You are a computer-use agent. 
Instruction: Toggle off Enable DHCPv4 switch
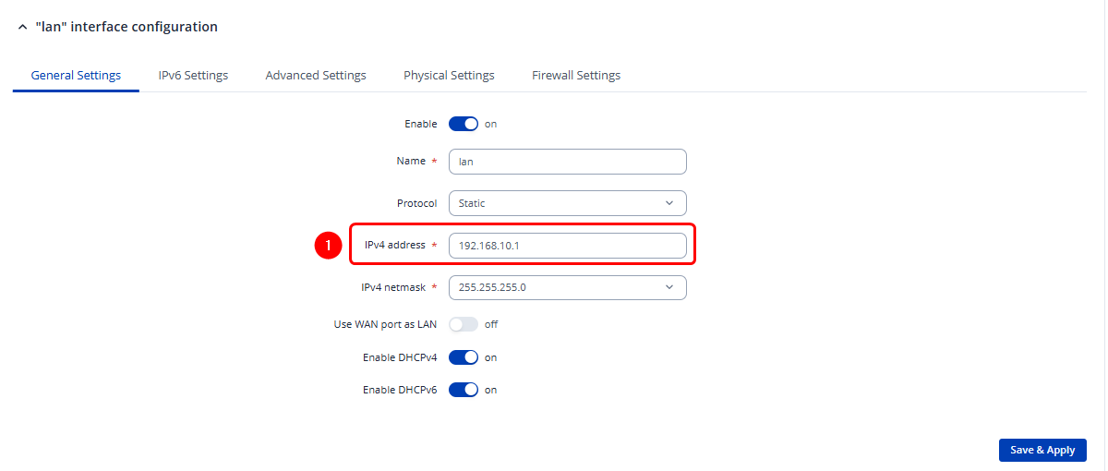tap(464, 357)
